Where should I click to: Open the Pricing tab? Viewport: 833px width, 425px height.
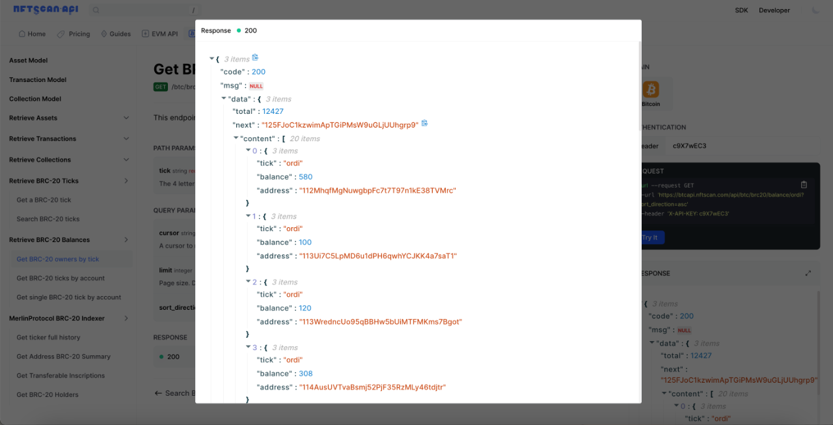pos(74,34)
